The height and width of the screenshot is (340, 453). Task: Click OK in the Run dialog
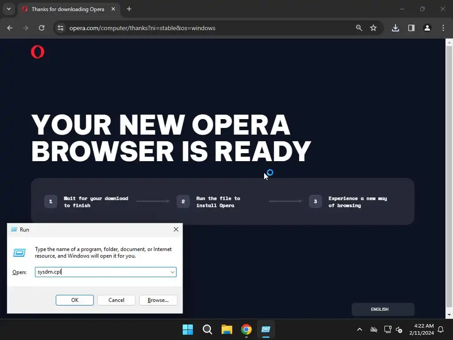click(x=74, y=300)
